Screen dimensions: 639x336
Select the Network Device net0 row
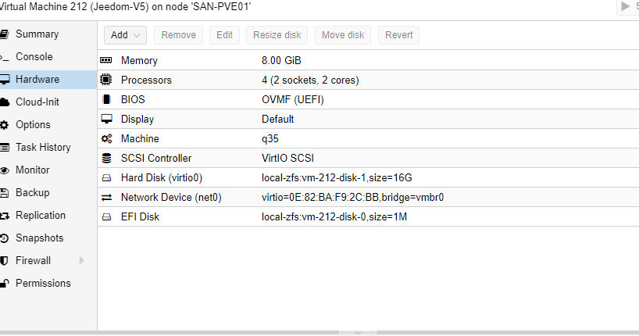coord(369,198)
